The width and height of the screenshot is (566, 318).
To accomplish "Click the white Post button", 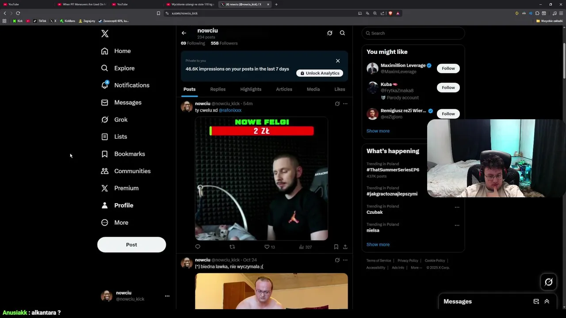I will click(131, 245).
